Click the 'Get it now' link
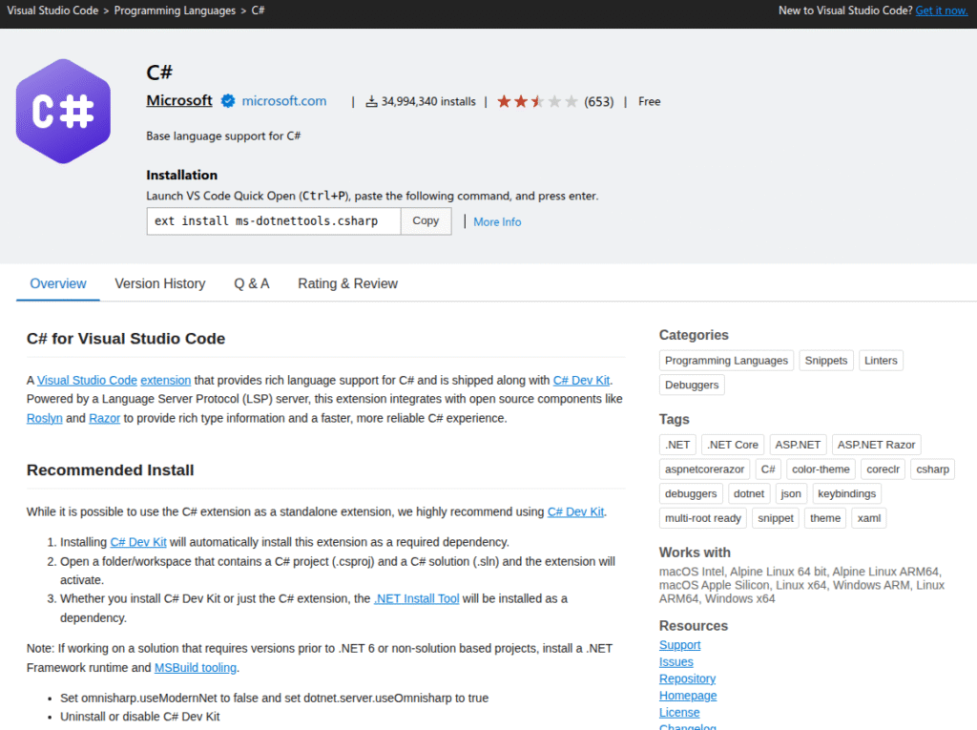The image size is (977, 730). (x=942, y=10)
